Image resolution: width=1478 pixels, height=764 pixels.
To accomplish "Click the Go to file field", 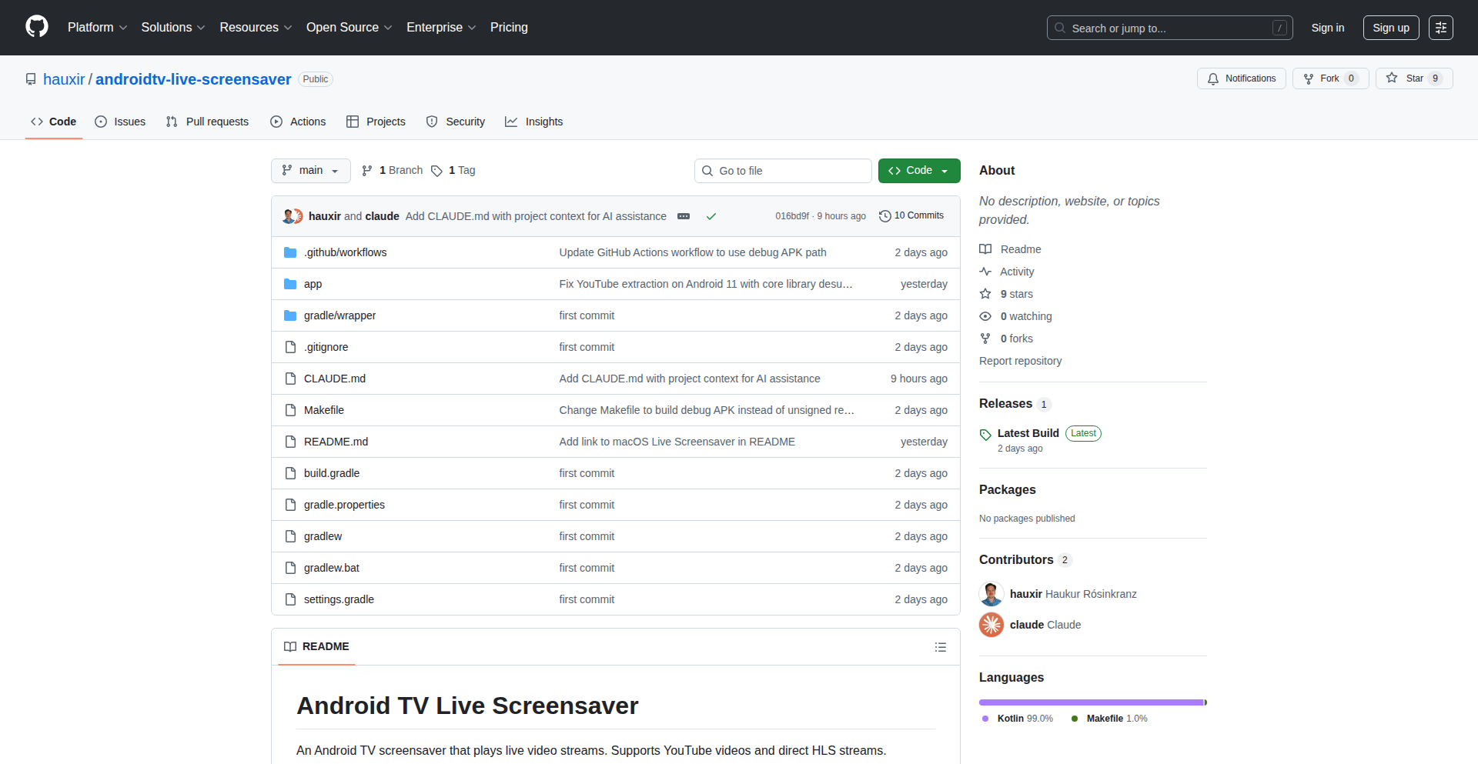I will click(783, 171).
